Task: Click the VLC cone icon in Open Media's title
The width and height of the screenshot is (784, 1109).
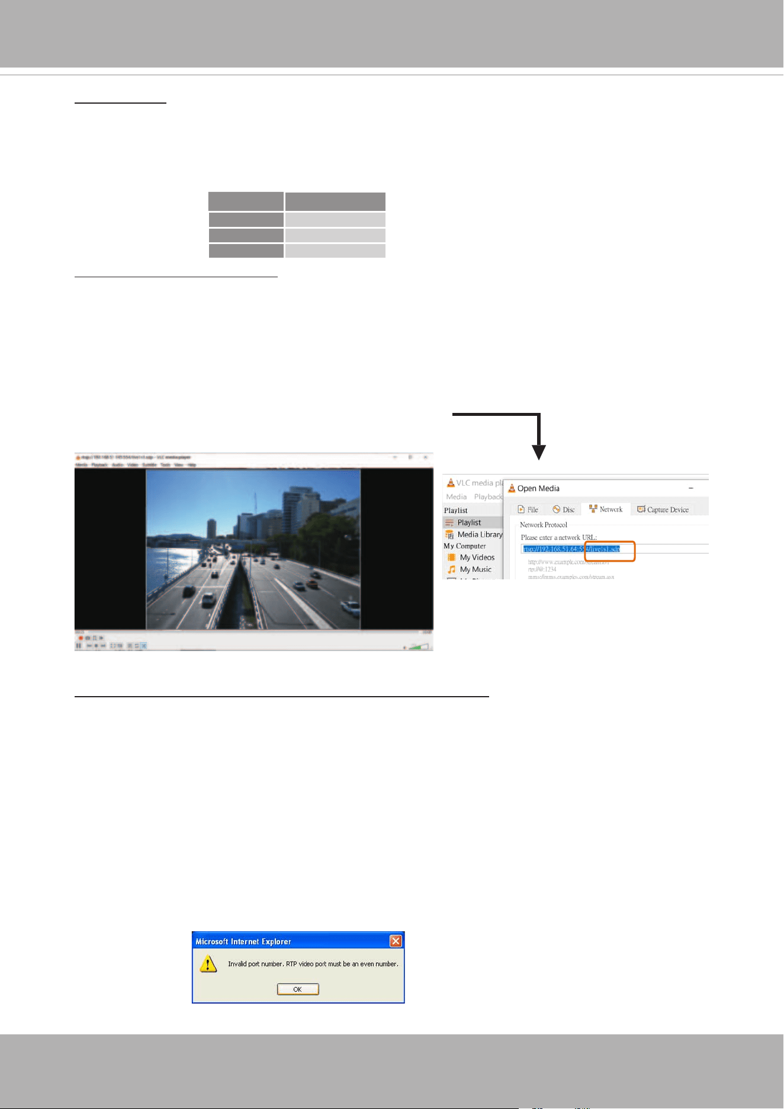Action: click(x=512, y=488)
